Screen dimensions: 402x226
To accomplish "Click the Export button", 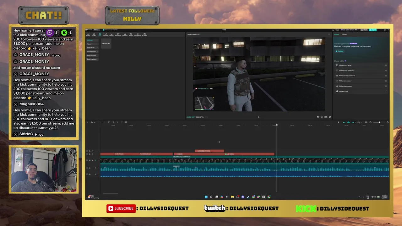I will coord(373,30).
